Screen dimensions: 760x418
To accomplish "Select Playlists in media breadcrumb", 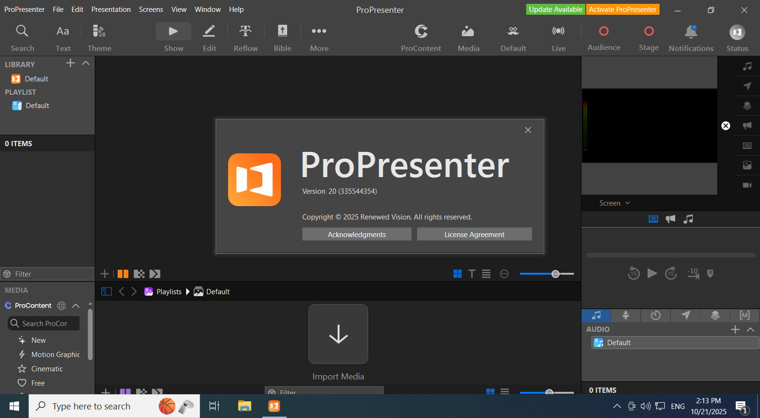I will pyautogui.click(x=163, y=291).
